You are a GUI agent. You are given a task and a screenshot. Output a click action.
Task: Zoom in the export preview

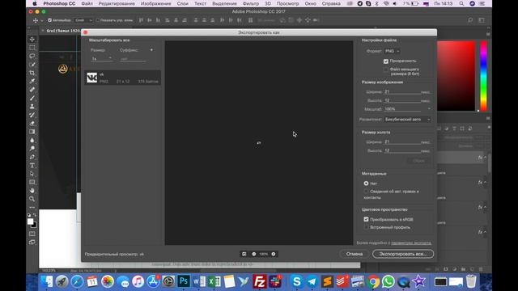274,254
